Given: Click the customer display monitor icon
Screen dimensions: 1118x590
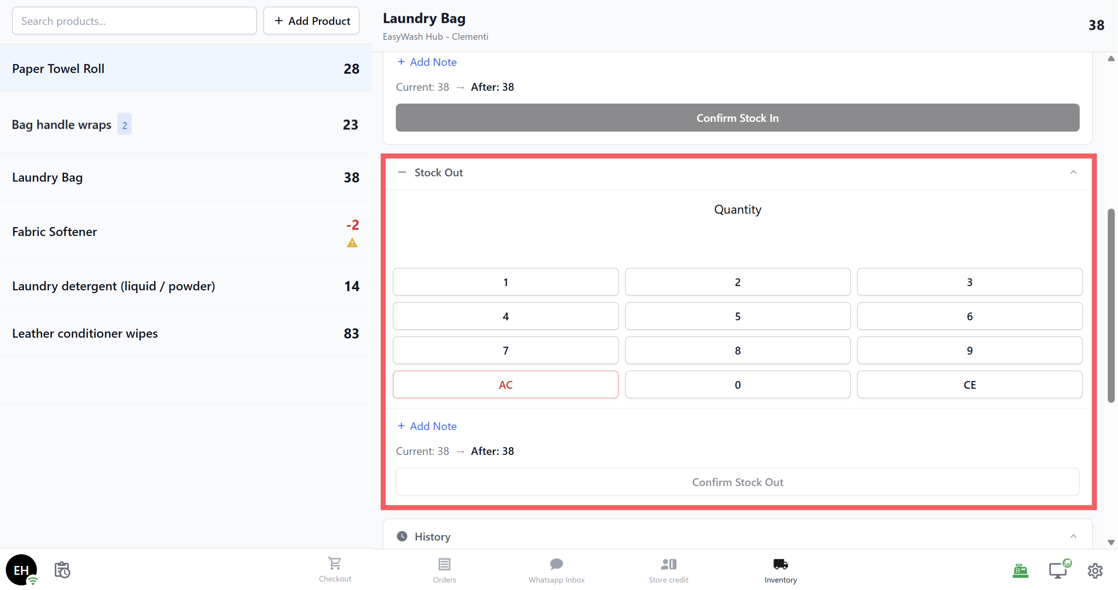Looking at the screenshot, I should click(1058, 571).
